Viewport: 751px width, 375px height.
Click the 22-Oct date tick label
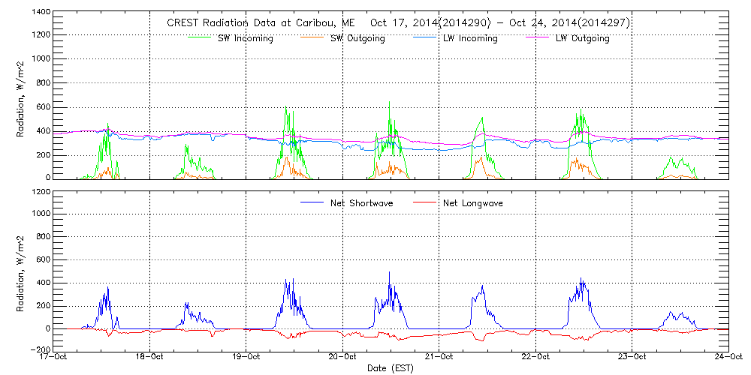[x=535, y=358]
